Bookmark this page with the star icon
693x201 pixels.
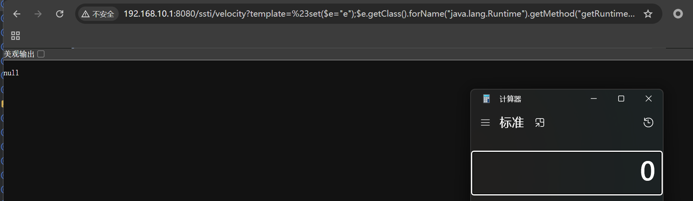pyautogui.click(x=648, y=14)
